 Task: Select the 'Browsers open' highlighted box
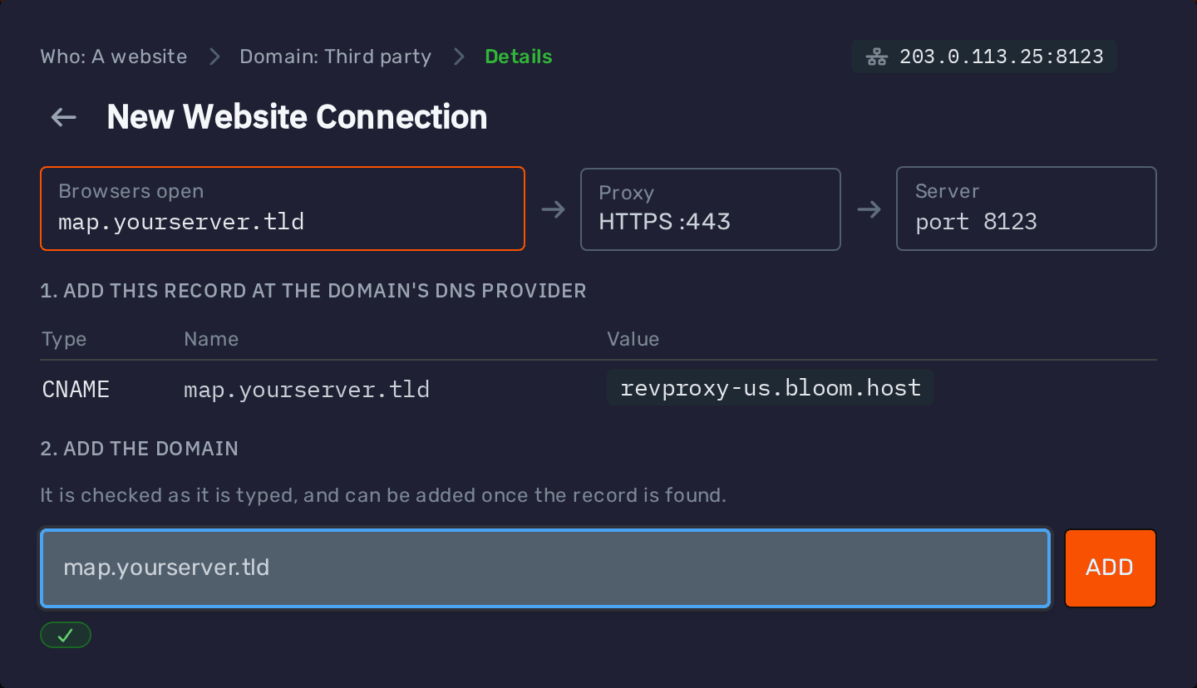pyautogui.click(x=283, y=209)
